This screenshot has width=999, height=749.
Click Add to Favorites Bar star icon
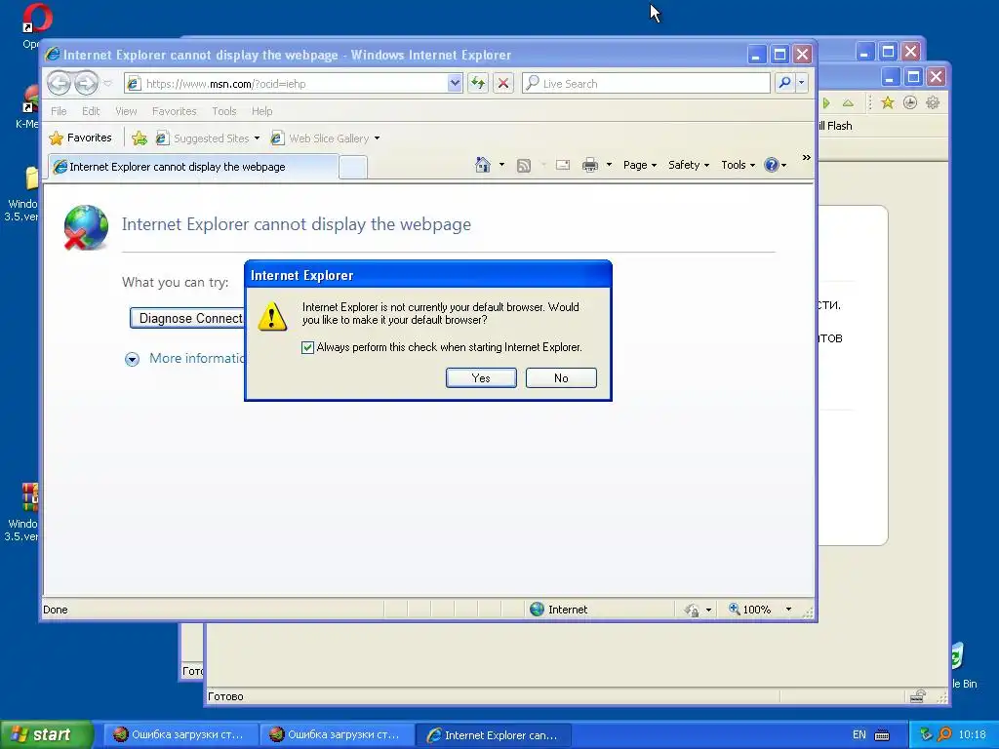(x=139, y=138)
